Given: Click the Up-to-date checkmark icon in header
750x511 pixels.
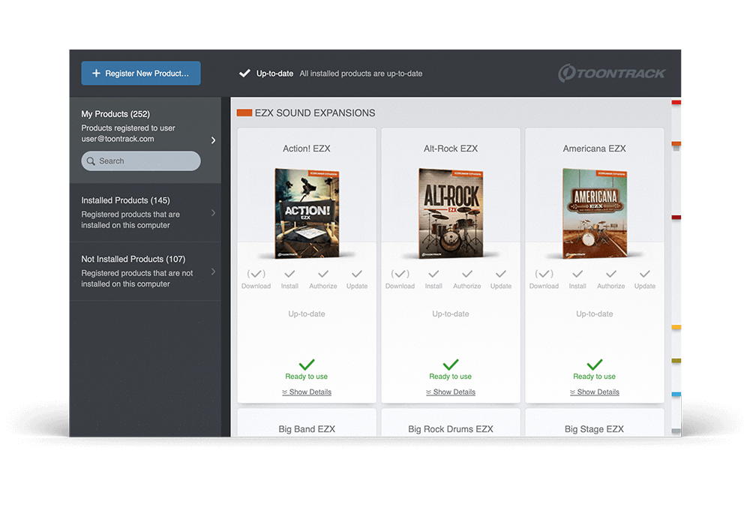Looking at the screenshot, I should point(244,74).
